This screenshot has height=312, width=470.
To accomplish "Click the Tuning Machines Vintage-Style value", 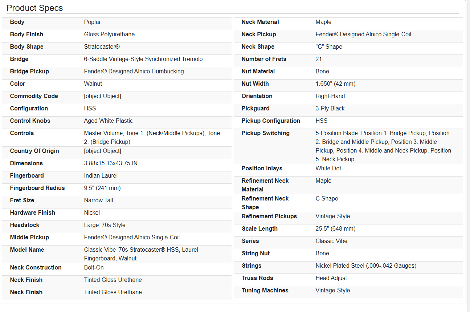I will 333,291.
